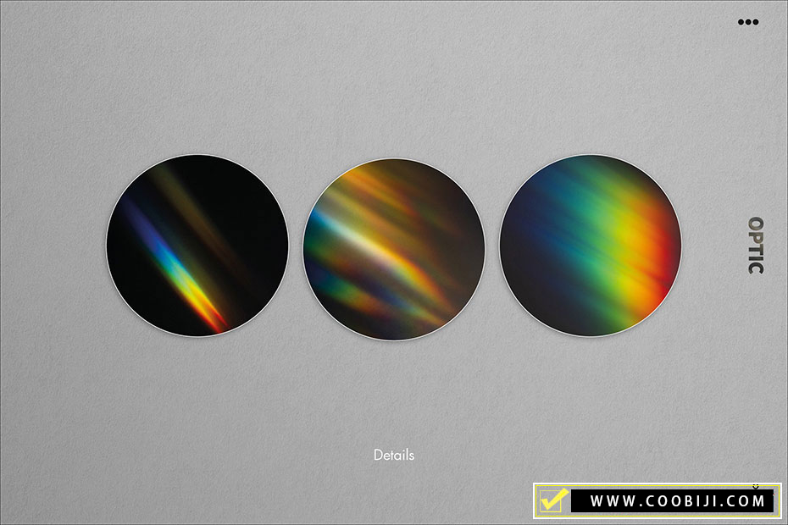The width and height of the screenshot is (788, 525).
Task: Click the small mark above watermark's right end
Action: click(755, 487)
